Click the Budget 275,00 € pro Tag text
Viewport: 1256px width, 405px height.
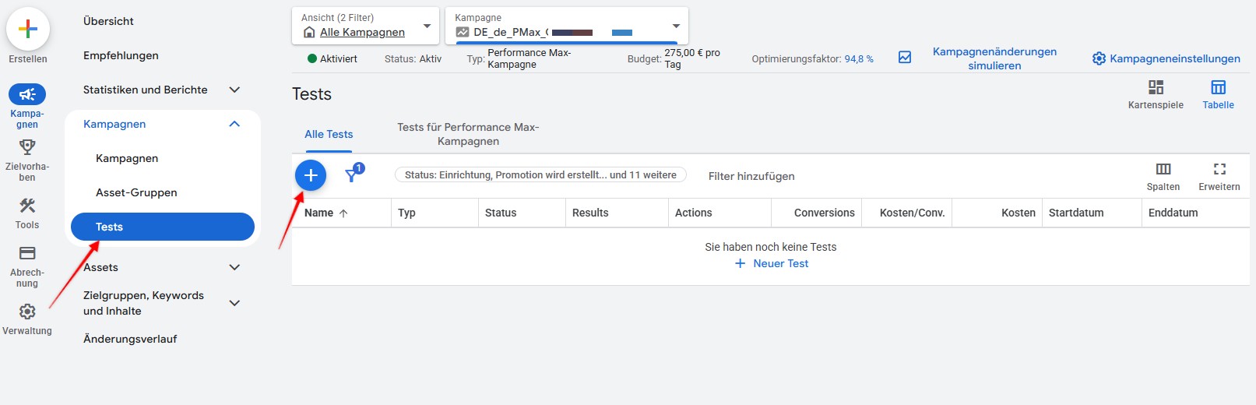674,58
